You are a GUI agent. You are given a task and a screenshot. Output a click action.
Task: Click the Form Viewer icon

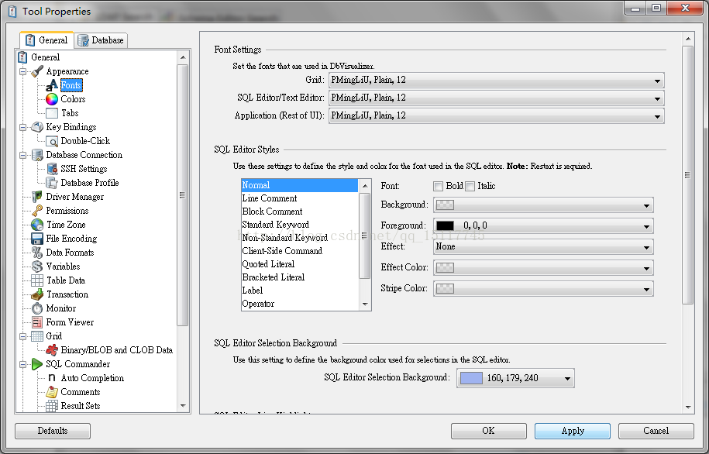pos(37,322)
